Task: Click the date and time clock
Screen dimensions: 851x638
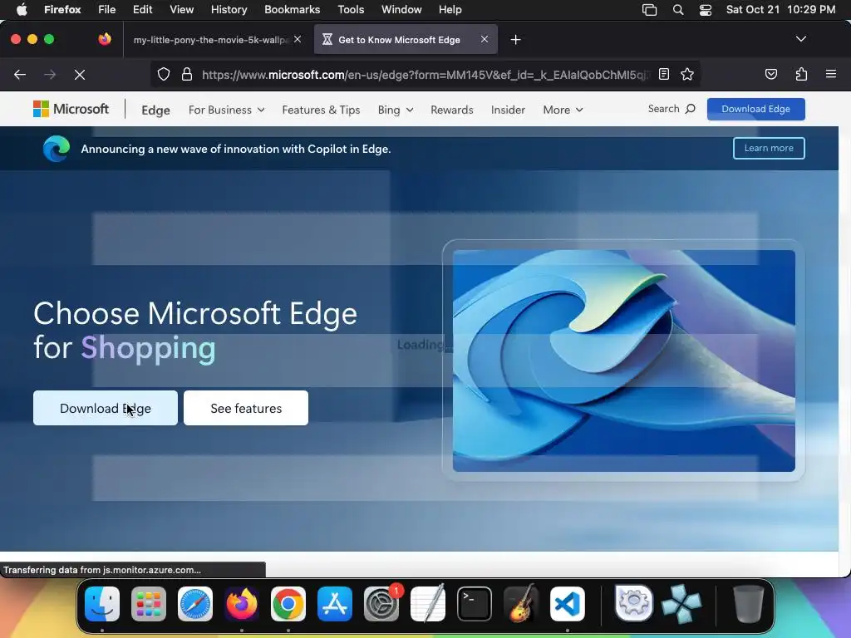Action: pyautogui.click(x=780, y=10)
